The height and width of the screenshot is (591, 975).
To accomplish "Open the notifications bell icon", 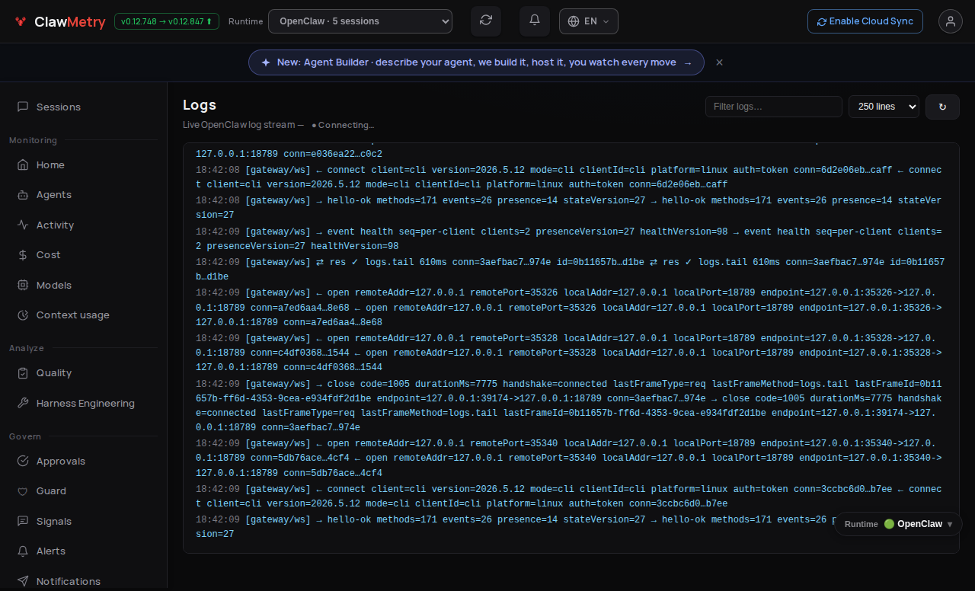I will tap(535, 21).
